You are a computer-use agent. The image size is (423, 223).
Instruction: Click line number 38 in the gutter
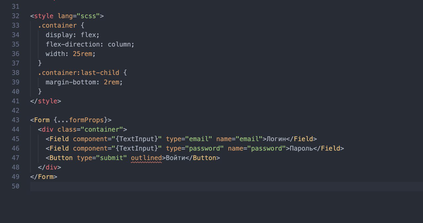(16, 72)
